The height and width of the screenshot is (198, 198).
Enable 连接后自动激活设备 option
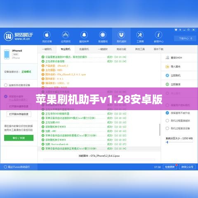6,85
